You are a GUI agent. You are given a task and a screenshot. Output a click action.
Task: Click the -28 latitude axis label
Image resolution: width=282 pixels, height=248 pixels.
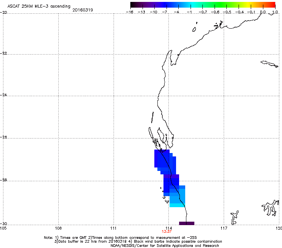click(3, 180)
